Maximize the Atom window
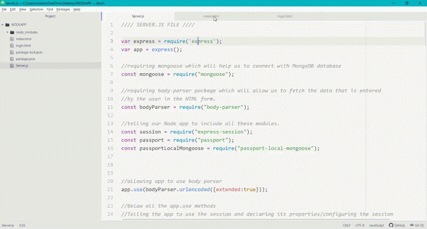427x229 pixels. point(407,3)
